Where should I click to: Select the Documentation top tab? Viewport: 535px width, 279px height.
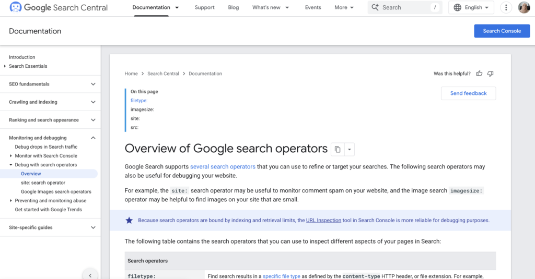tap(151, 7)
